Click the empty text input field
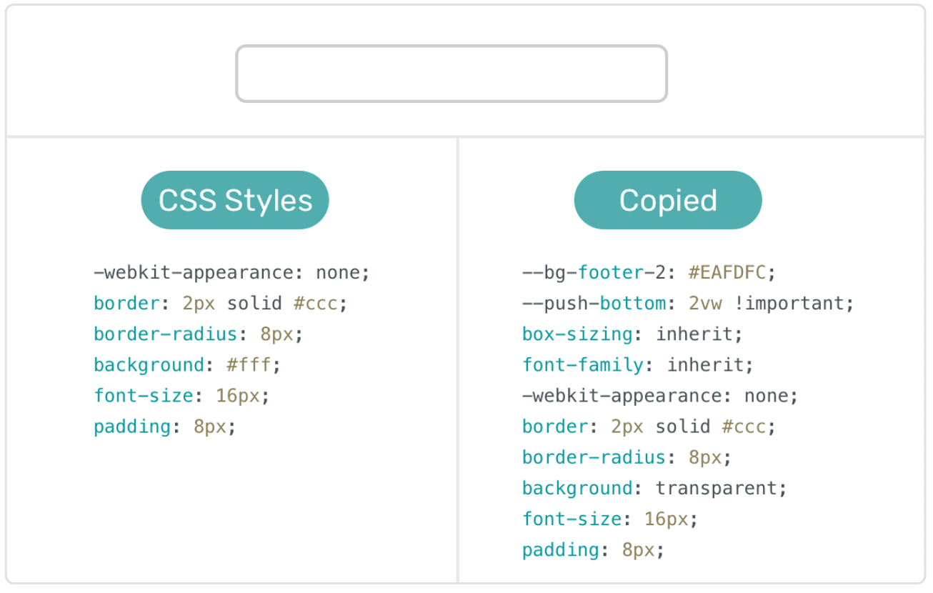 point(451,74)
